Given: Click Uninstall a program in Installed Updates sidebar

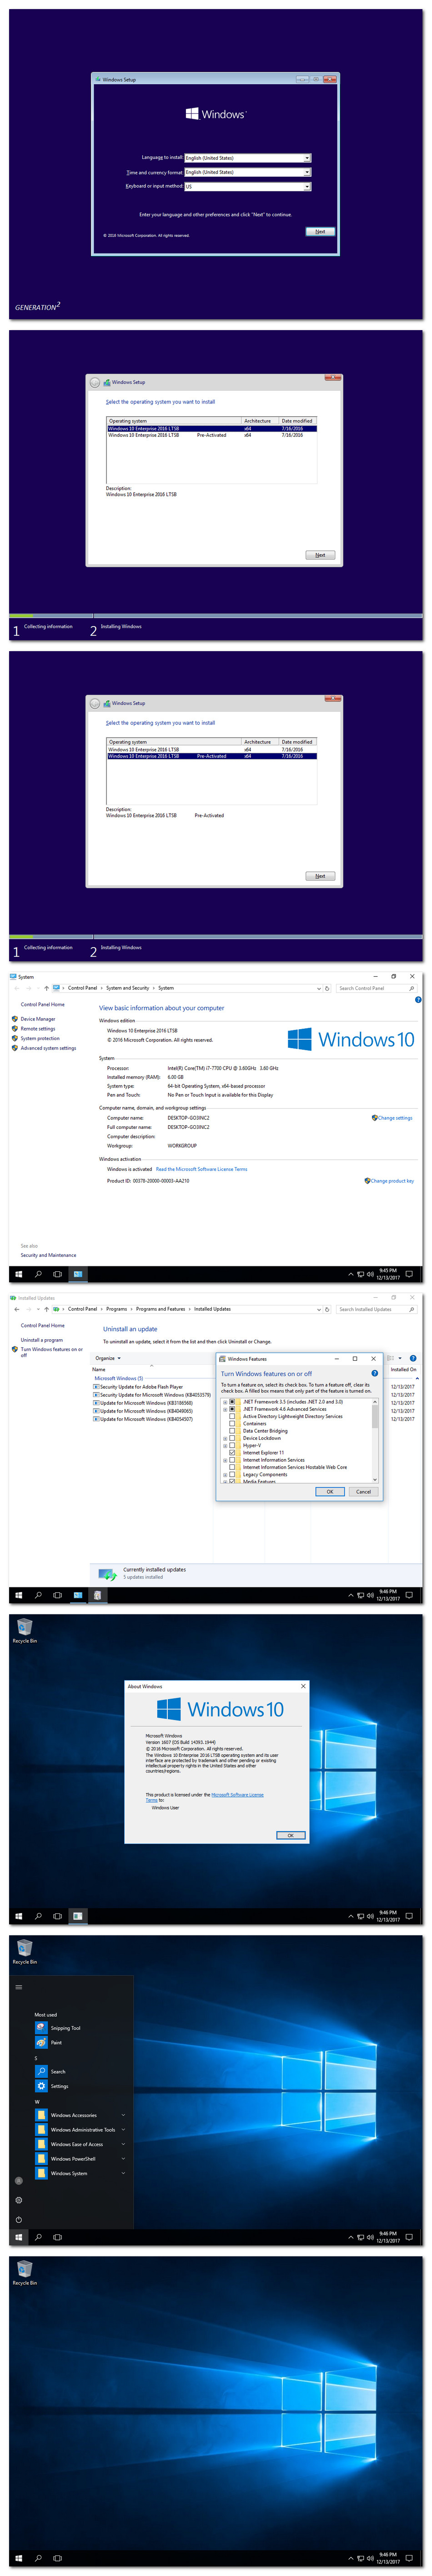Looking at the screenshot, I should (42, 1340).
